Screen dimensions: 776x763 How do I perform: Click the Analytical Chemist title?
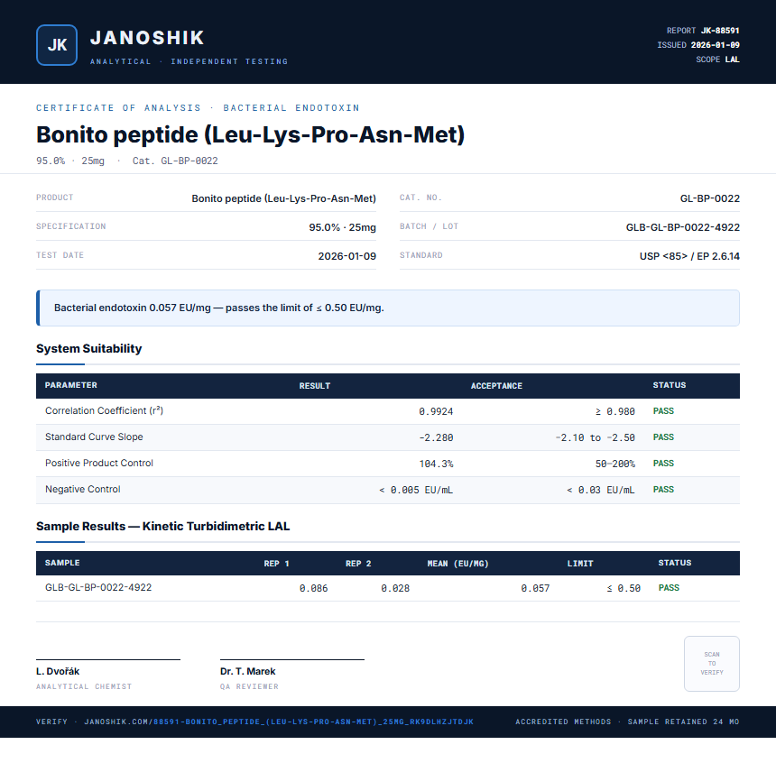pos(84,687)
